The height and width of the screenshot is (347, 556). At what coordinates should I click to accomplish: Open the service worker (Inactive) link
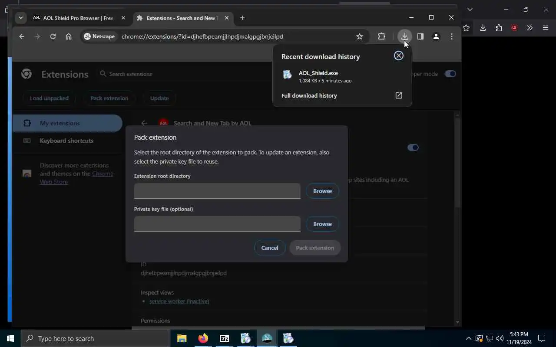coord(179,301)
